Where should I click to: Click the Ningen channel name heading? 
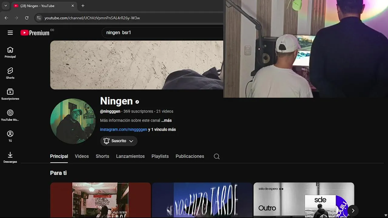[116, 101]
